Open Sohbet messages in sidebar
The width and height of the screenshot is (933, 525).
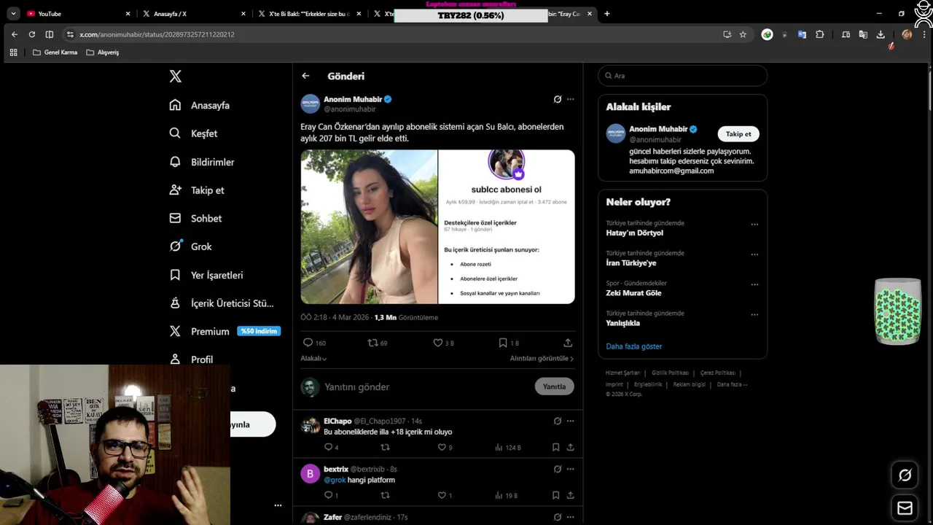coord(195,218)
